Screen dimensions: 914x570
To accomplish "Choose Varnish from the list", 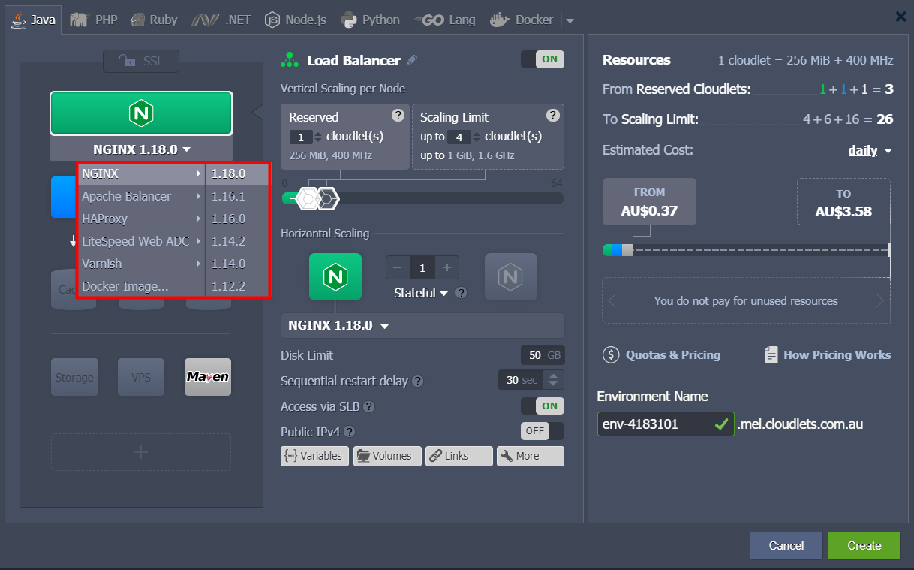I will click(141, 264).
